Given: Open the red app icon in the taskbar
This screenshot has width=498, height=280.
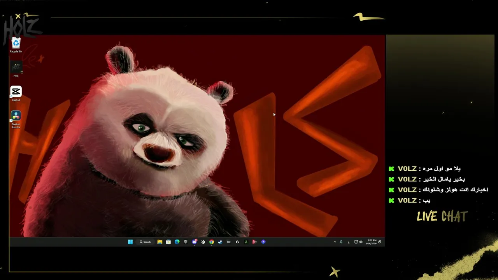Looking at the screenshot, I should (x=254, y=242).
